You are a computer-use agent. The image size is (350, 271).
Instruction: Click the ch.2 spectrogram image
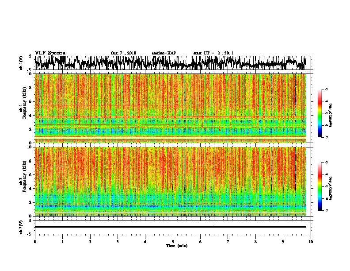click(170, 182)
